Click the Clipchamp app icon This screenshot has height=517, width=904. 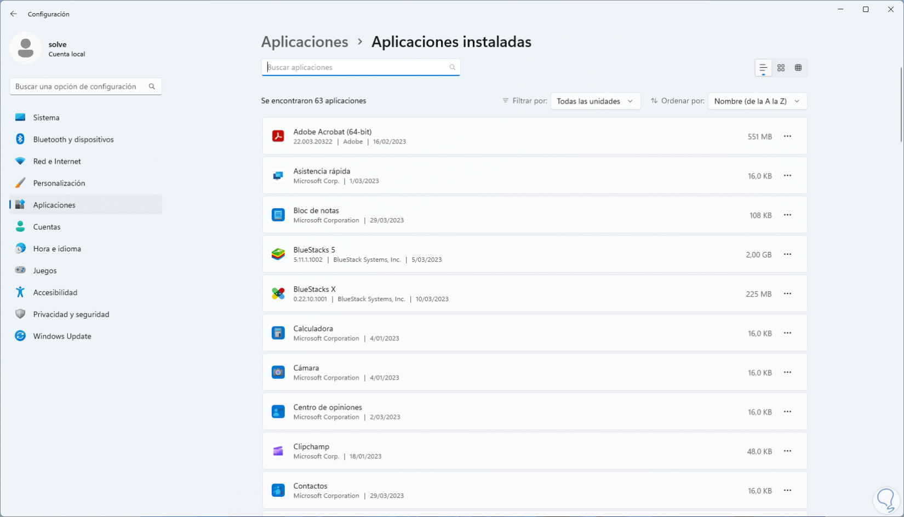[278, 451]
